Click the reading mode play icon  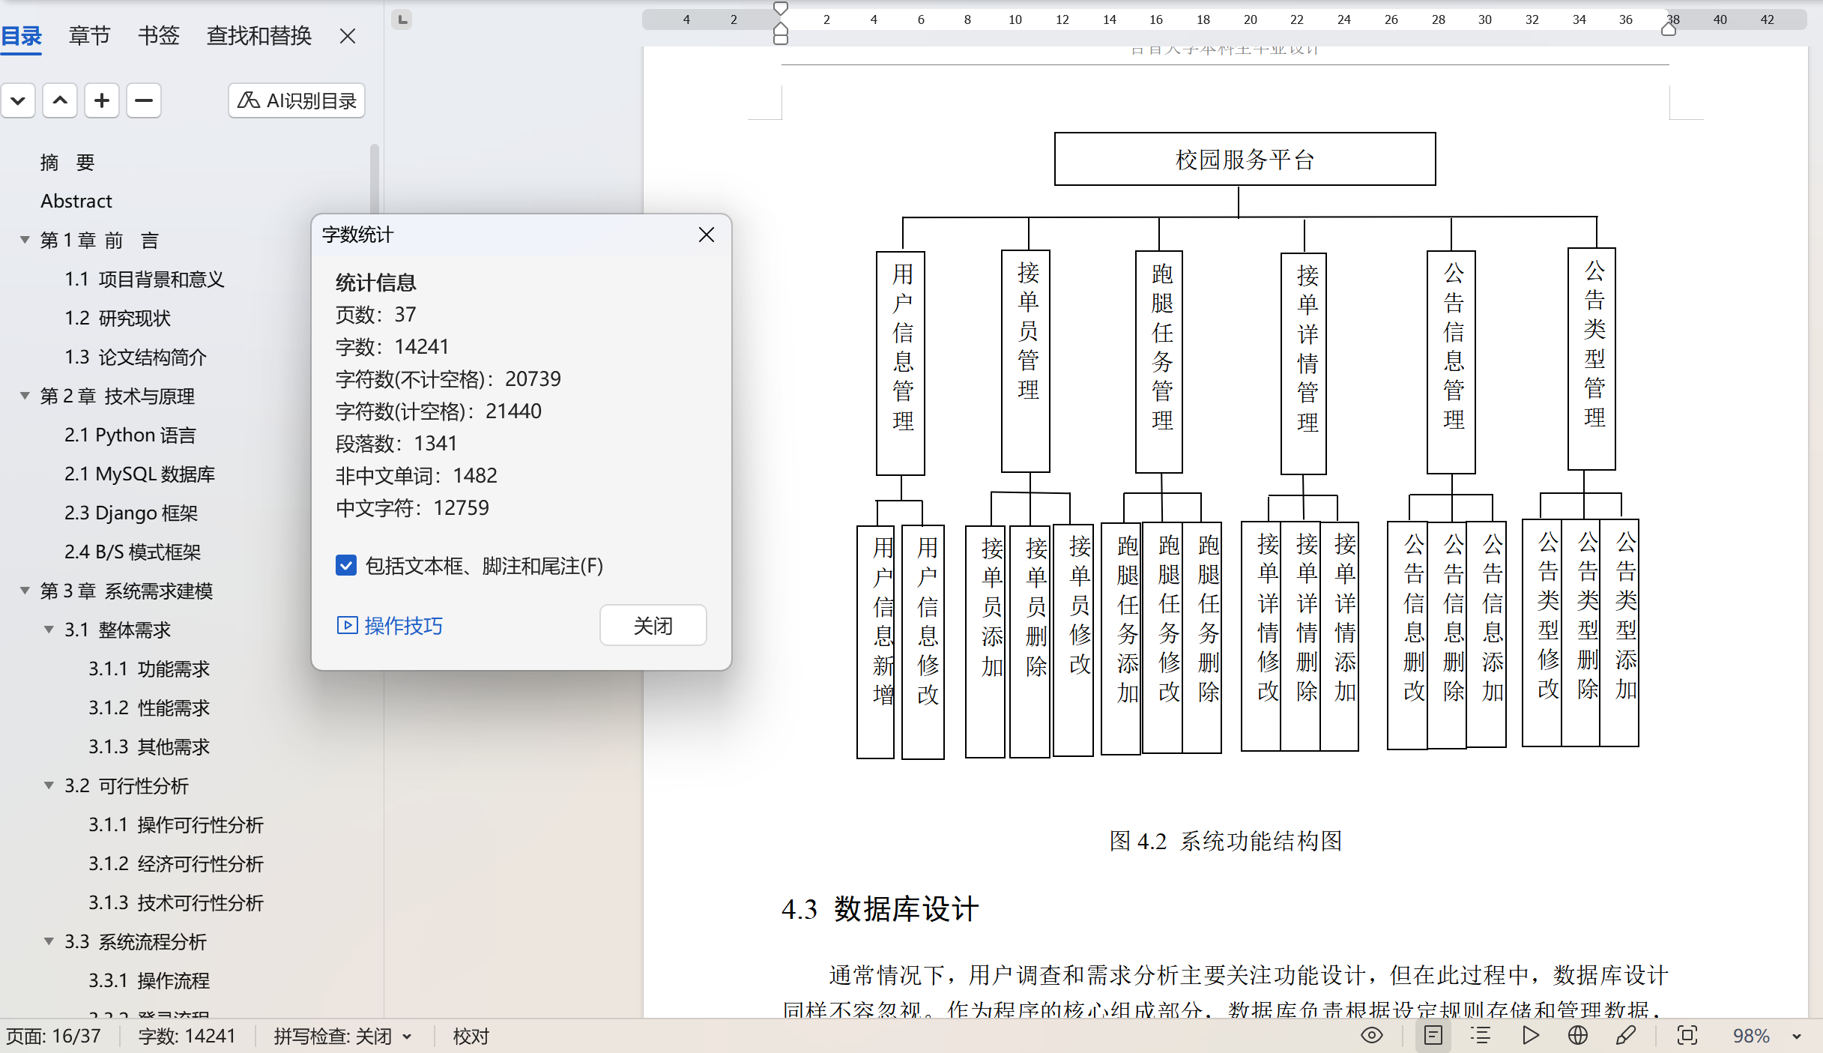(1531, 1036)
